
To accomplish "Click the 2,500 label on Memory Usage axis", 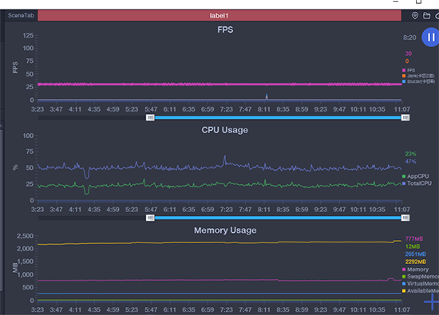I will 26,236.
